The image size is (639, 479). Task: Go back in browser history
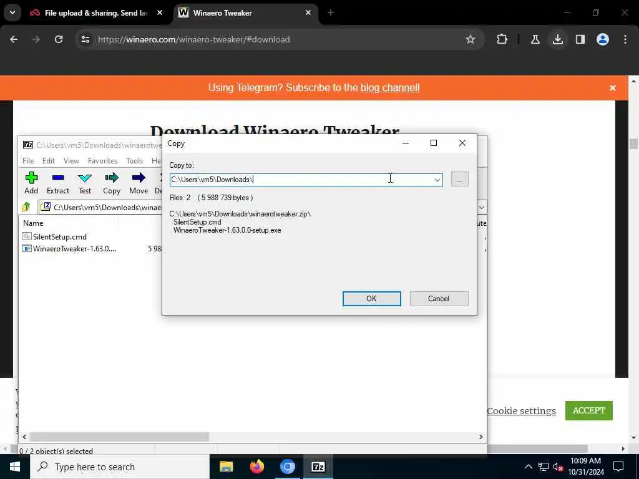14,39
